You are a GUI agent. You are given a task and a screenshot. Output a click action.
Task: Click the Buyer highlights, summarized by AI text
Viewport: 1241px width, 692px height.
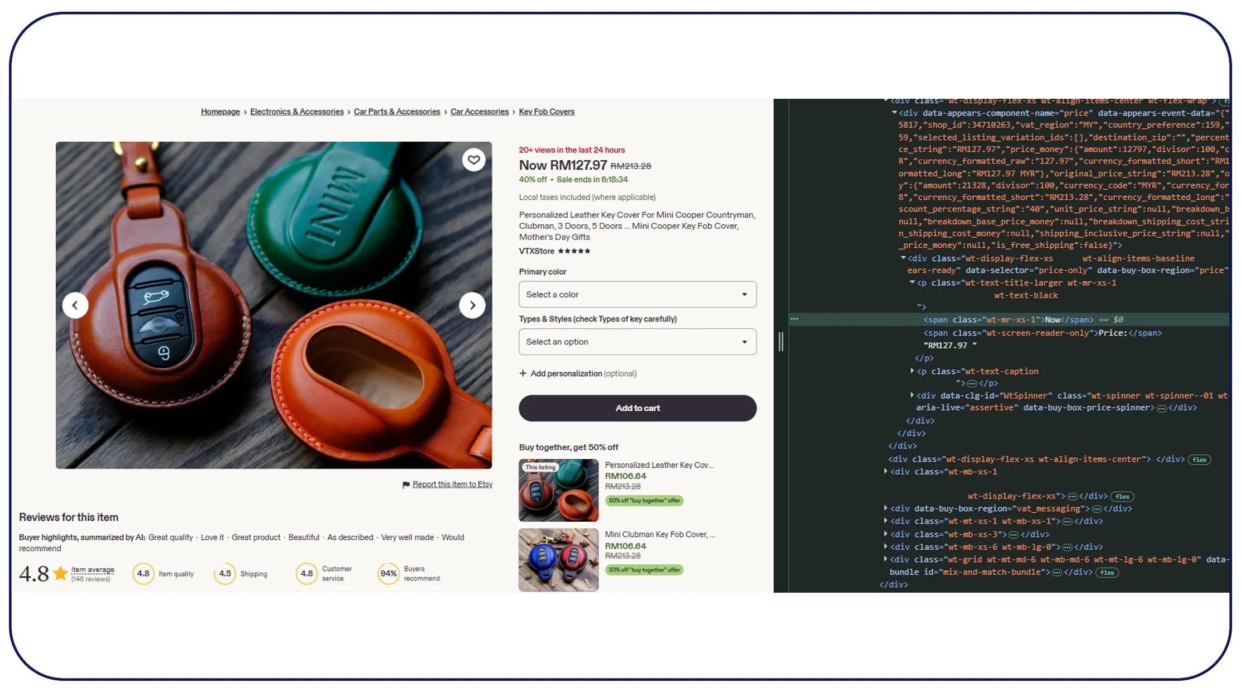(82, 537)
